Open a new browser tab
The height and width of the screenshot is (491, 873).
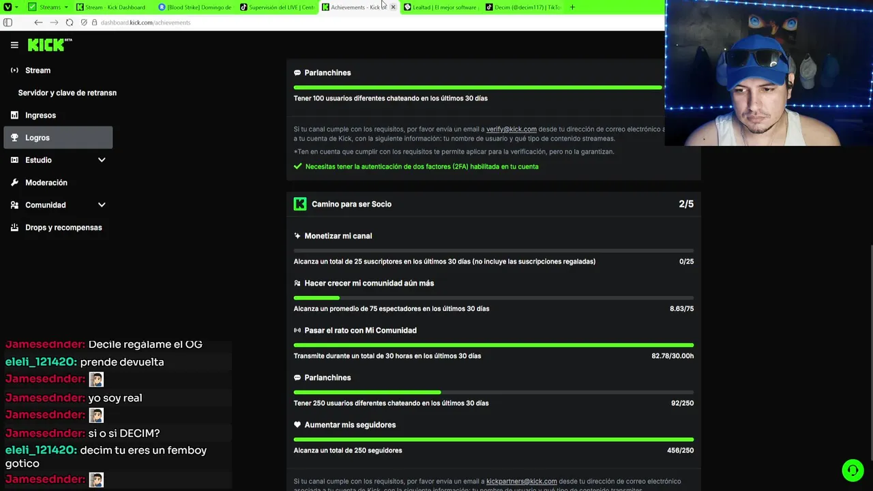click(572, 7)
